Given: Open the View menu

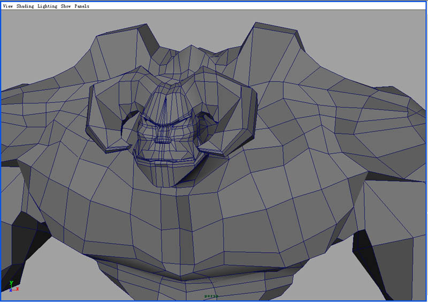Looking at the screenshot, I should [x=7, y=6].
